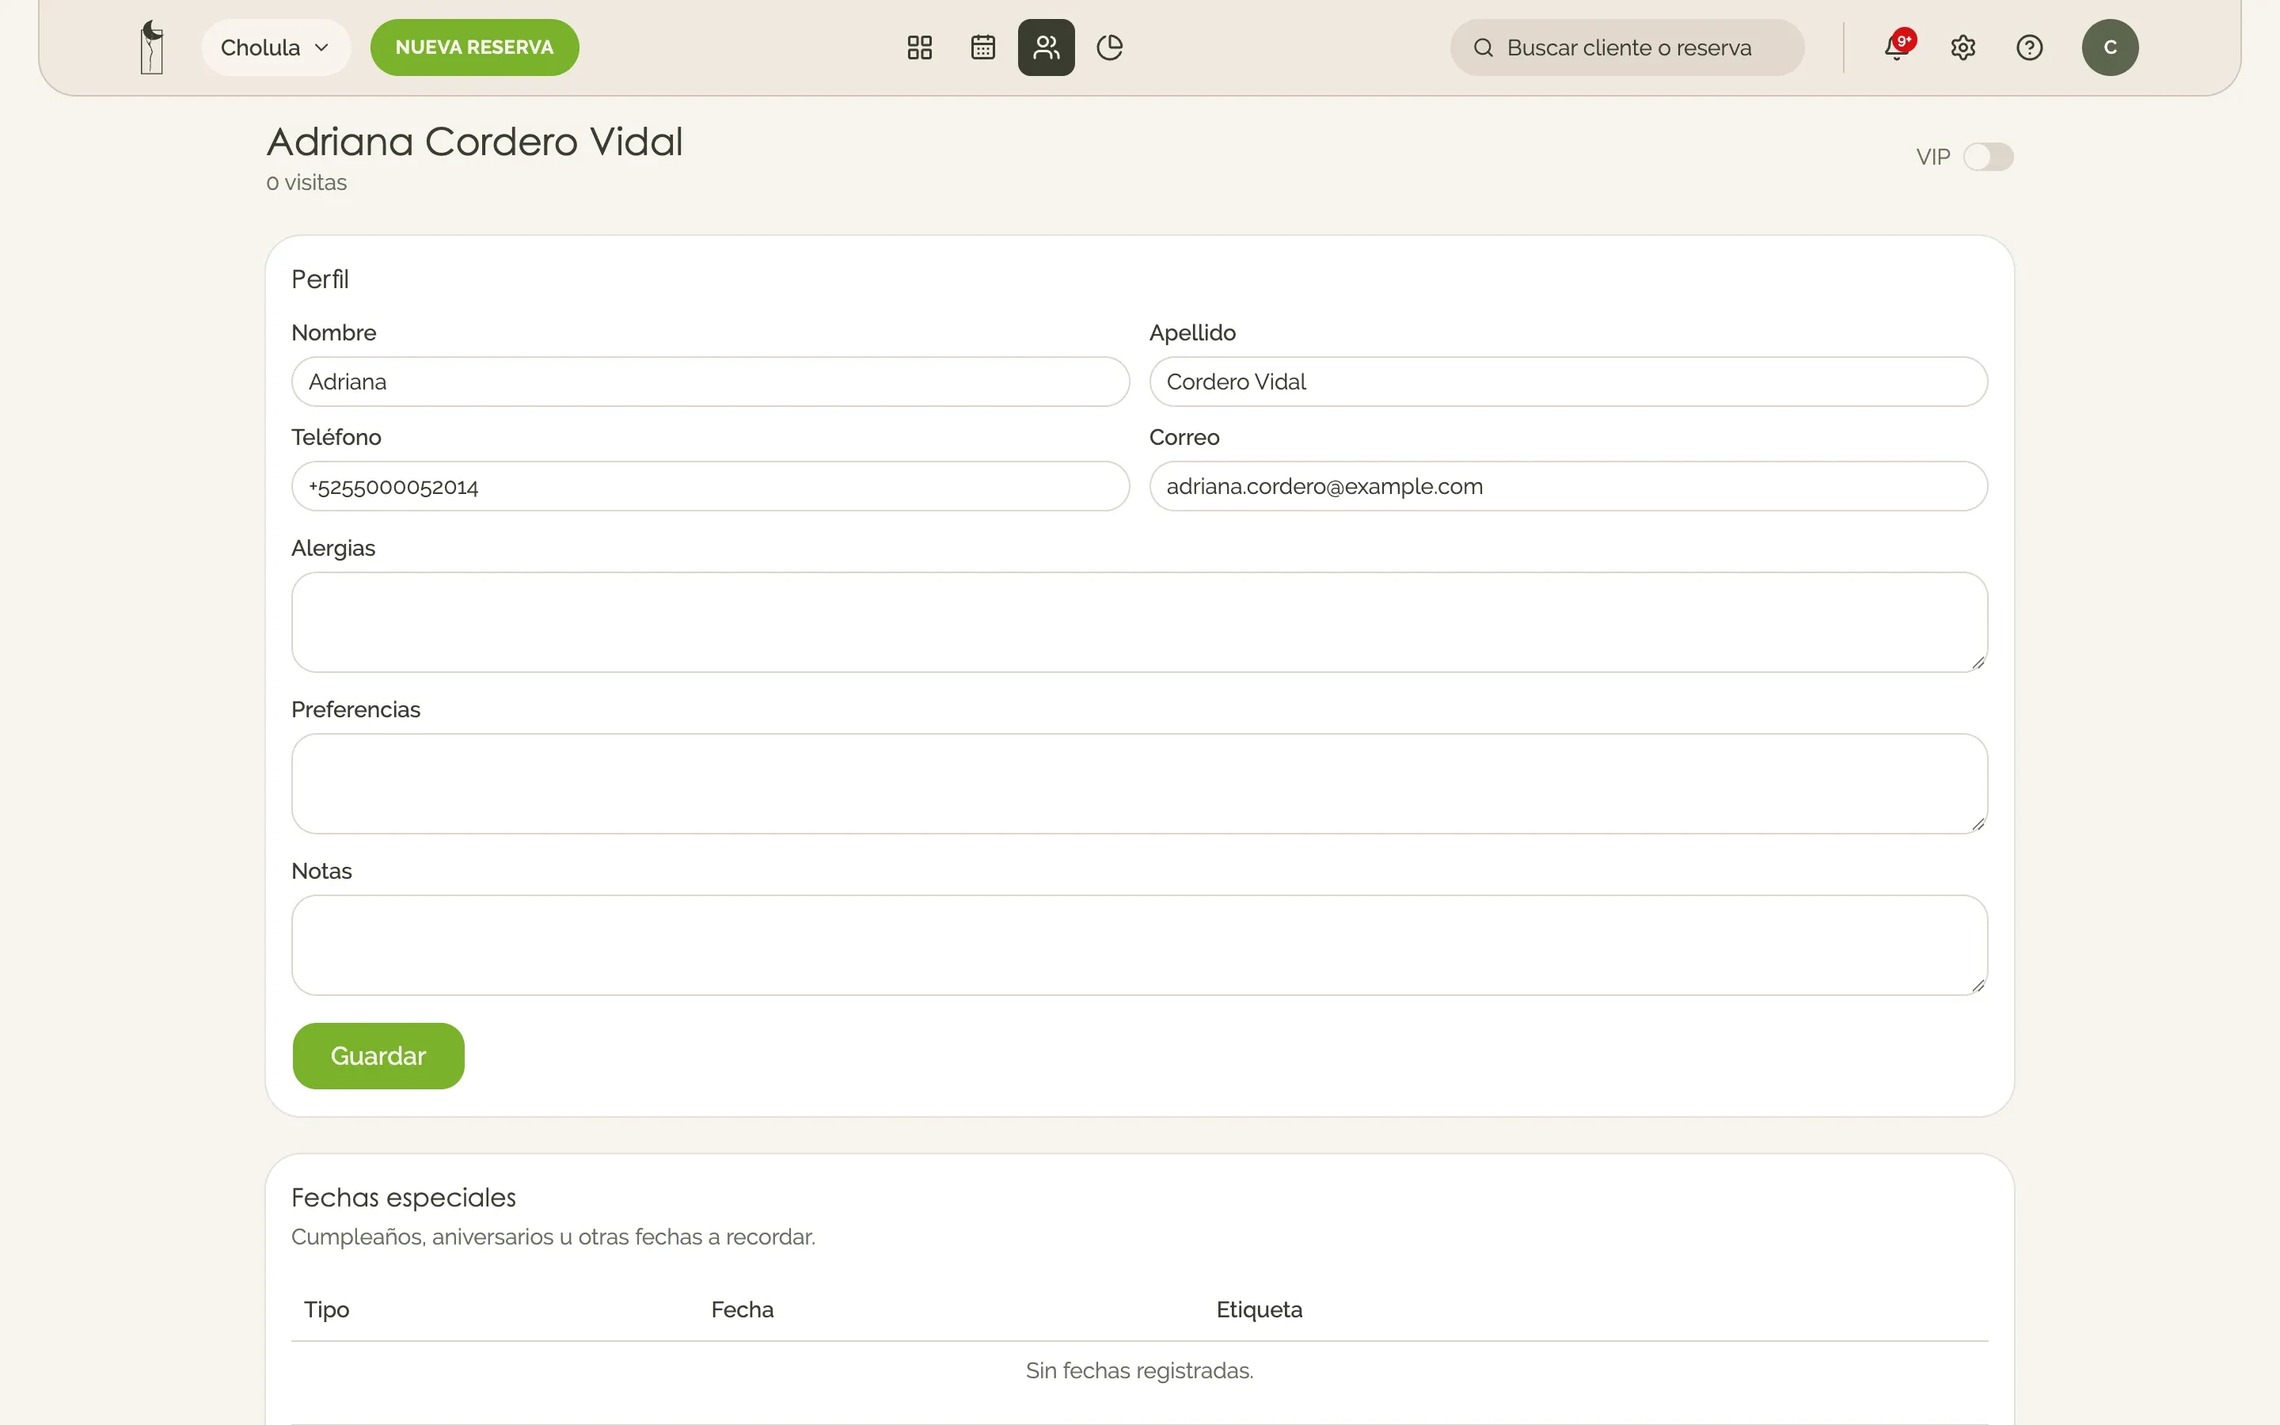Viewport: 2280px width, 1425px height.
Task: Click the Adriana Cordero Vidal heading
Action: click(x=475, y=142)
